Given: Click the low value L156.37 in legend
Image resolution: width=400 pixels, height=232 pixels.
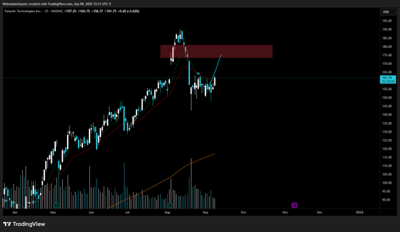Looking at the screenshot, I should coord(98,11).
